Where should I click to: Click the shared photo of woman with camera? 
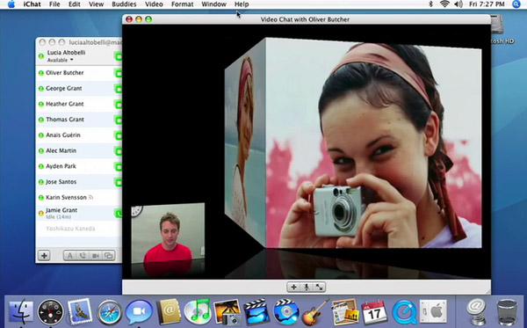(x=373, y=143)
